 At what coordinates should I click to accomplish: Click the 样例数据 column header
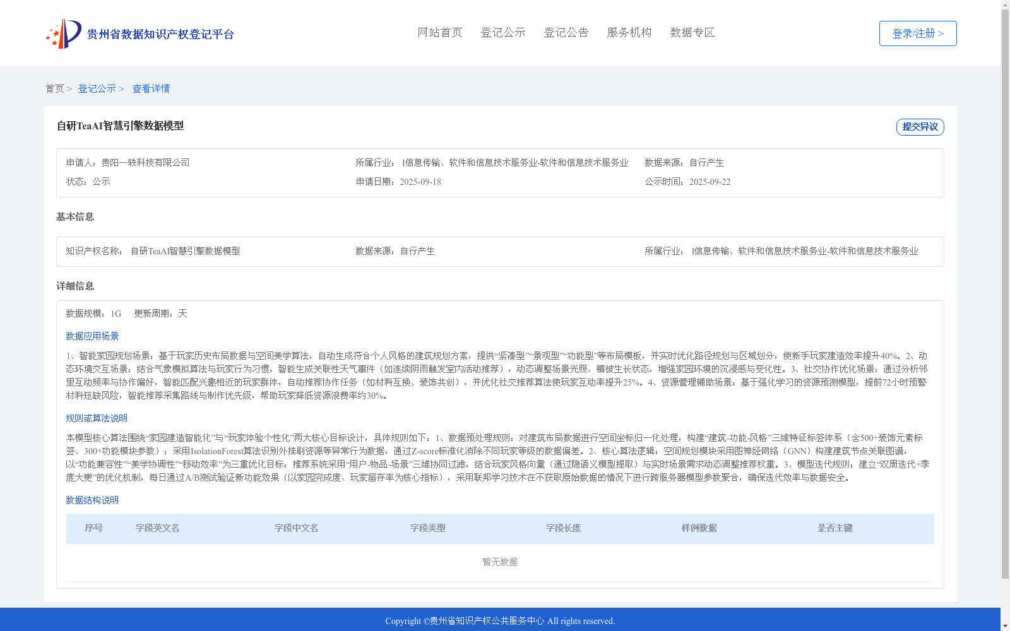point(699,528)
